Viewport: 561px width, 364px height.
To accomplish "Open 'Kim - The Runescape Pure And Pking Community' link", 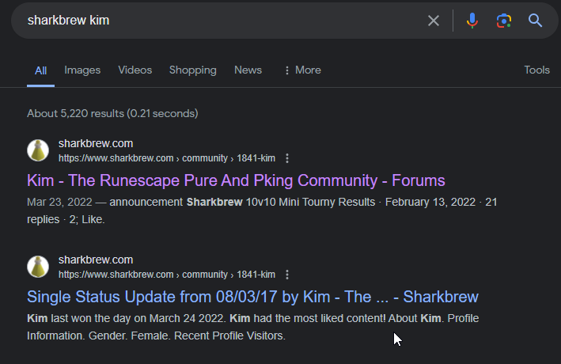I will coord(236,180).
